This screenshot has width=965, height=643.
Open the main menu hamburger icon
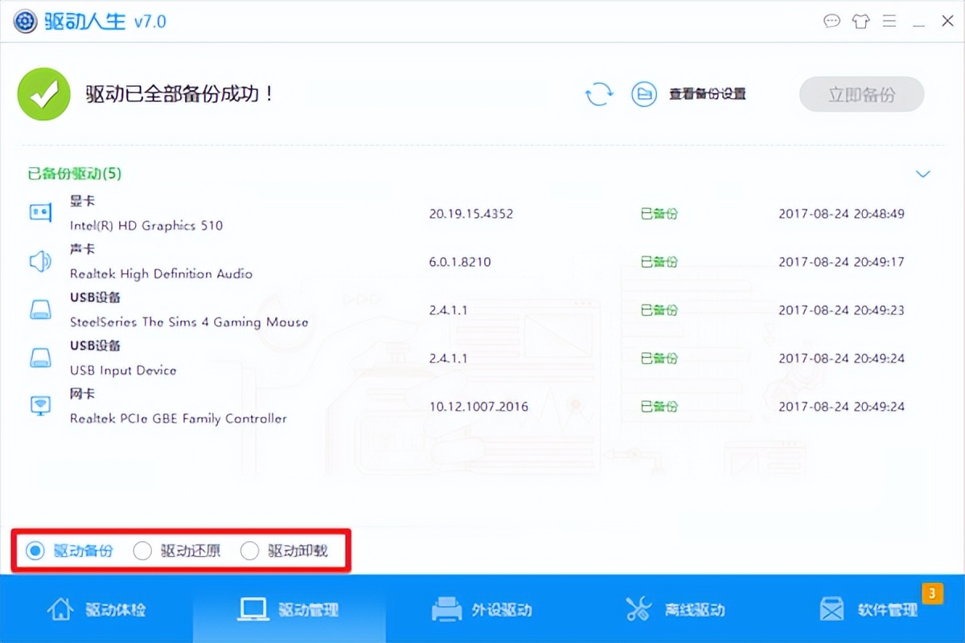pos(889,21)
